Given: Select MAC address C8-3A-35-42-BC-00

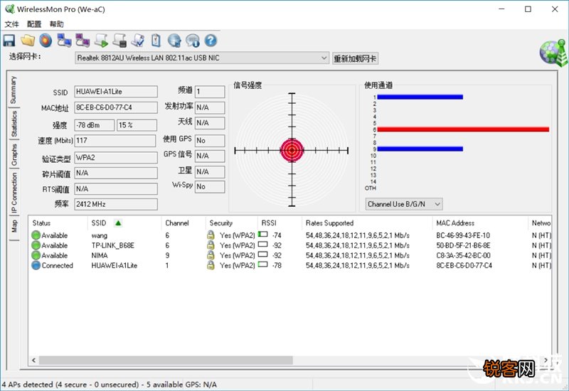Looking at the screenshot, I should (464, 256).
